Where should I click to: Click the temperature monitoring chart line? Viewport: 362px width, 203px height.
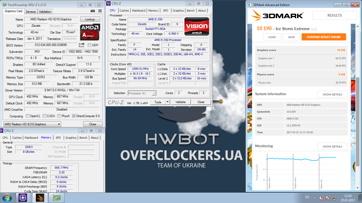tap(301, 159)
